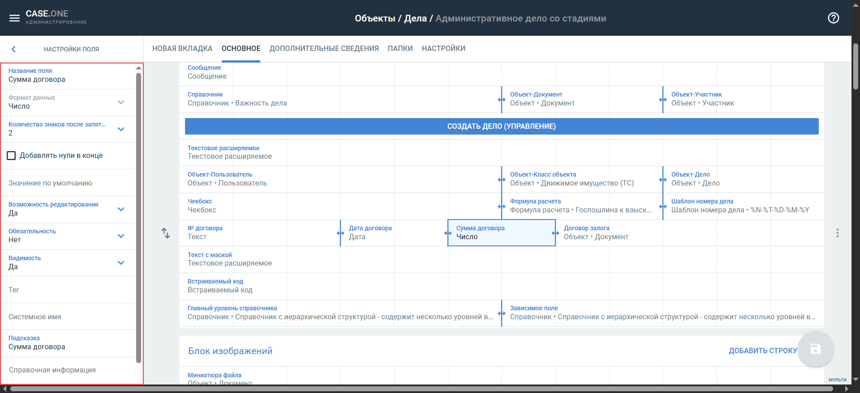The height and width of the screenshot is (393, 860).
Task: Open the Настройки tab
Action: click(443, 49)
